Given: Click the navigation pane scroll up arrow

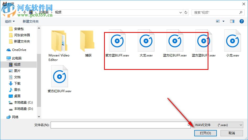Looking at the screenshot, I should click(x=39, y=28).
